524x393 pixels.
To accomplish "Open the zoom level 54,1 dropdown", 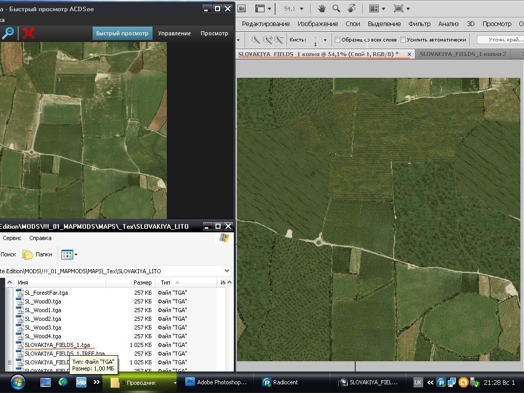I will pos(301,9).
